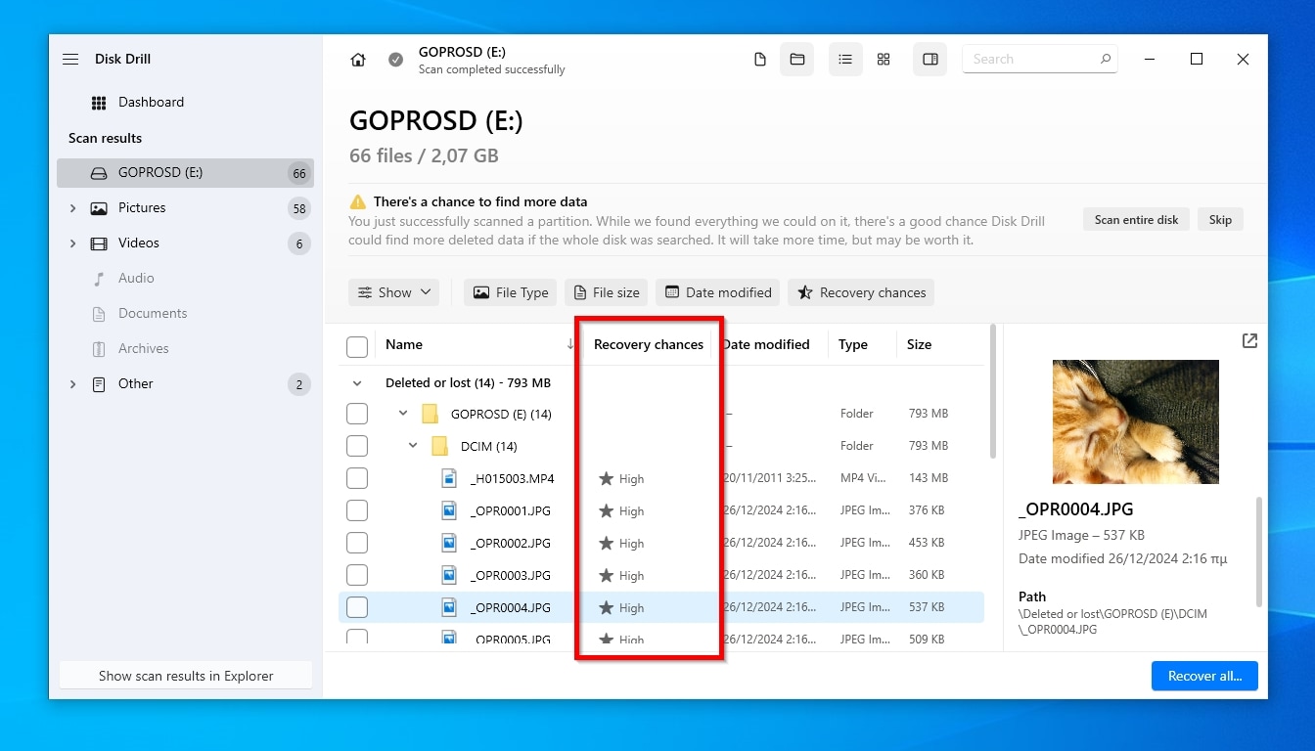Click the Other category icon
The height and width of the screenshot is (751, 1315).
click(x=99, y=384)
